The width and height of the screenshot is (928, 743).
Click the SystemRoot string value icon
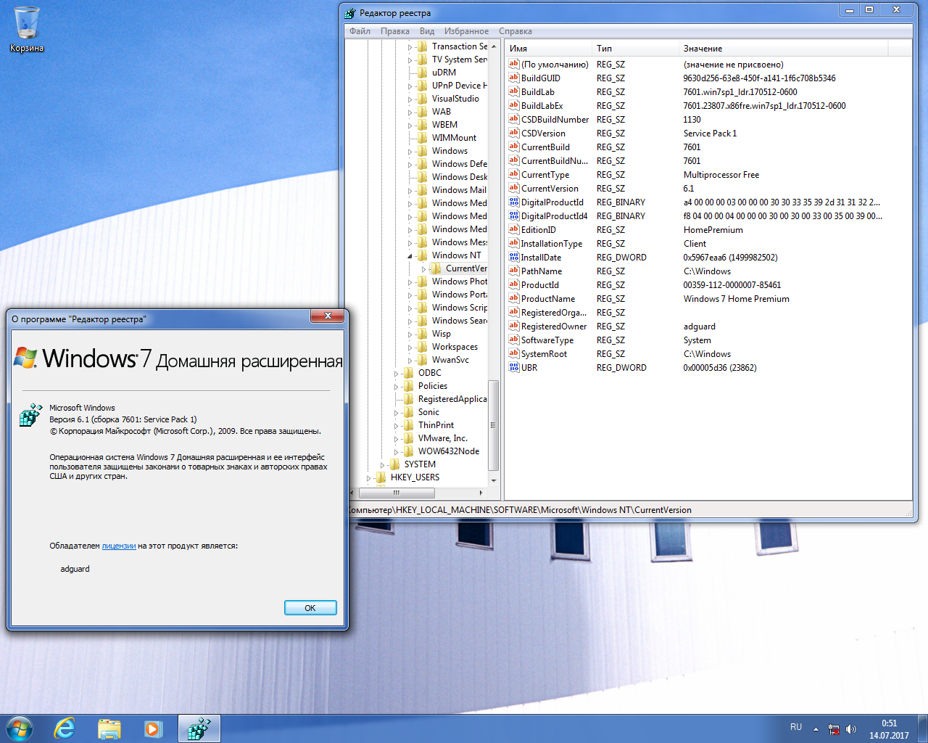[x=514, y=353]
